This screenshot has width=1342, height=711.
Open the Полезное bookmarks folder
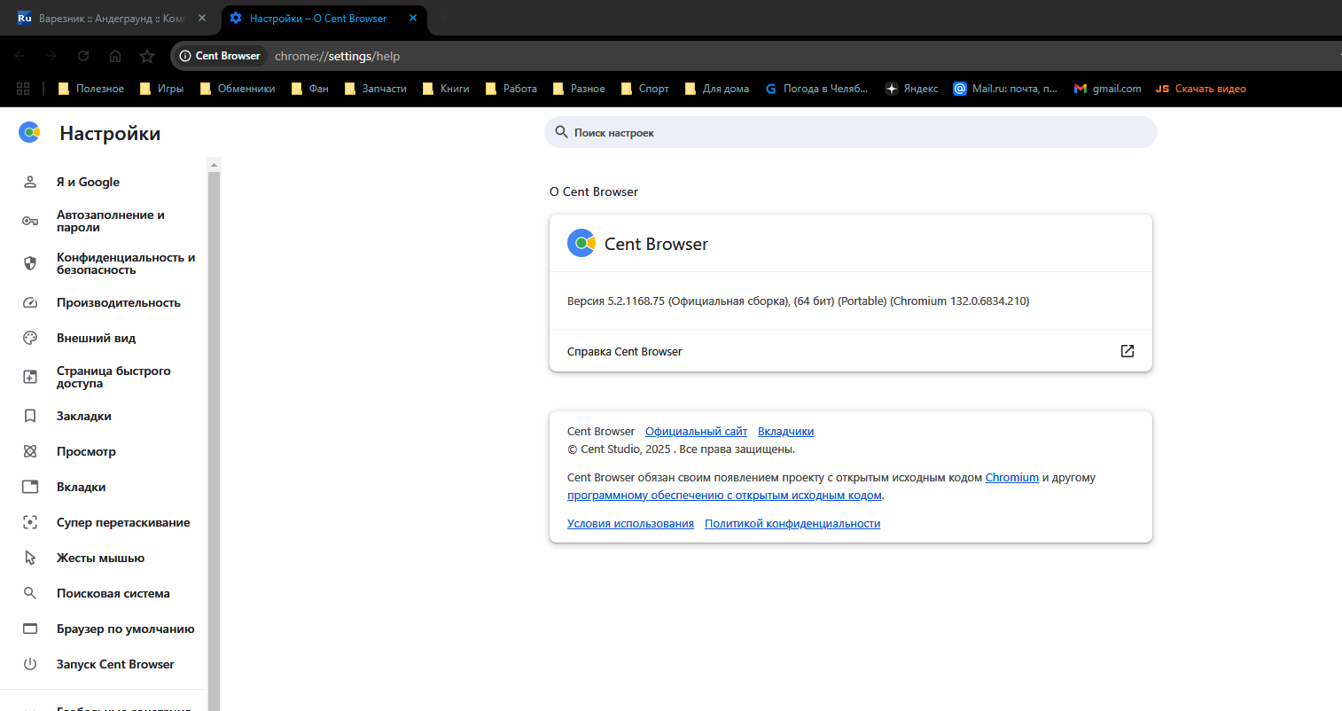(x=90, y=89)
